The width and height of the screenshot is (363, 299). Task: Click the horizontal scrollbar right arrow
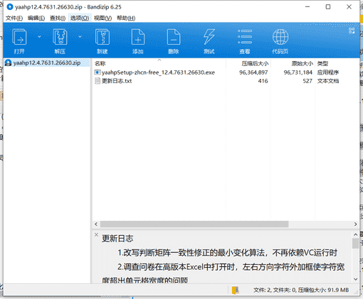355,224
